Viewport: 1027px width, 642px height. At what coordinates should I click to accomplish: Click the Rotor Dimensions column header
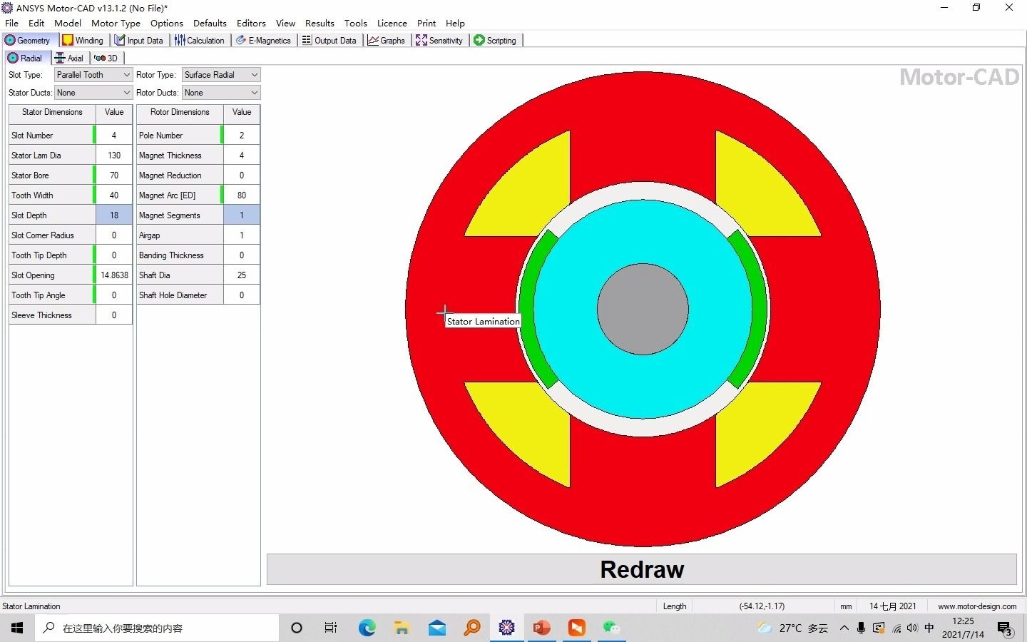[x=180, y=113]
